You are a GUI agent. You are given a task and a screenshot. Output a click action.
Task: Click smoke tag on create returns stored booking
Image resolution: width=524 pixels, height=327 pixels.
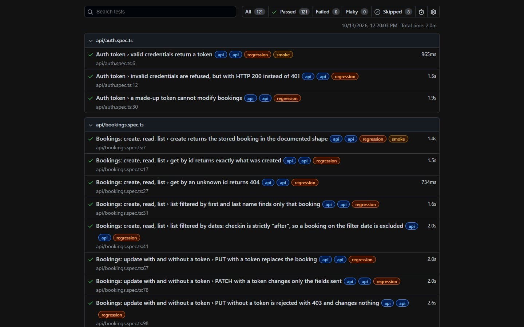coord(398,139)
